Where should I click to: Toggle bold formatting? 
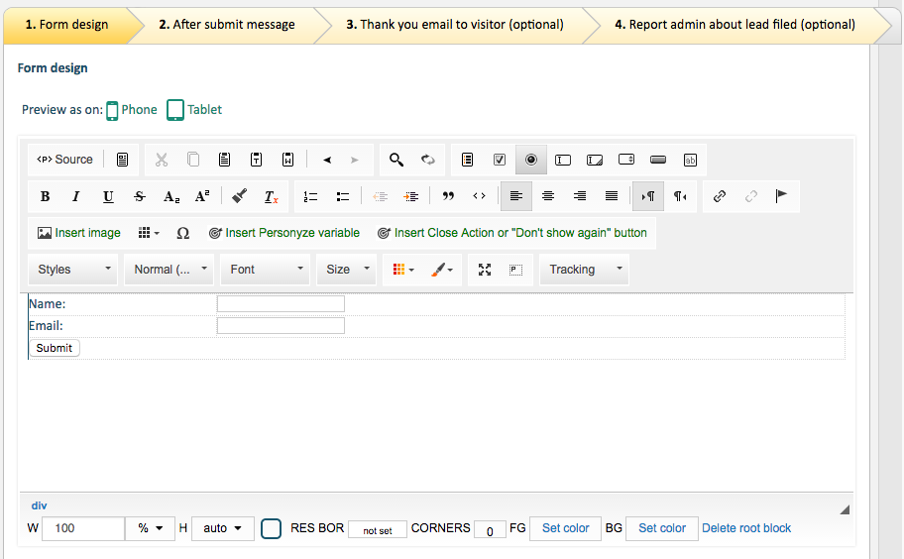[45, 196]
